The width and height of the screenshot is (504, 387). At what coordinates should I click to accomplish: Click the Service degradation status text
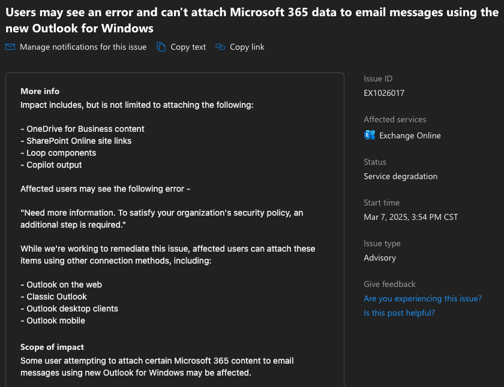(400, 176)
